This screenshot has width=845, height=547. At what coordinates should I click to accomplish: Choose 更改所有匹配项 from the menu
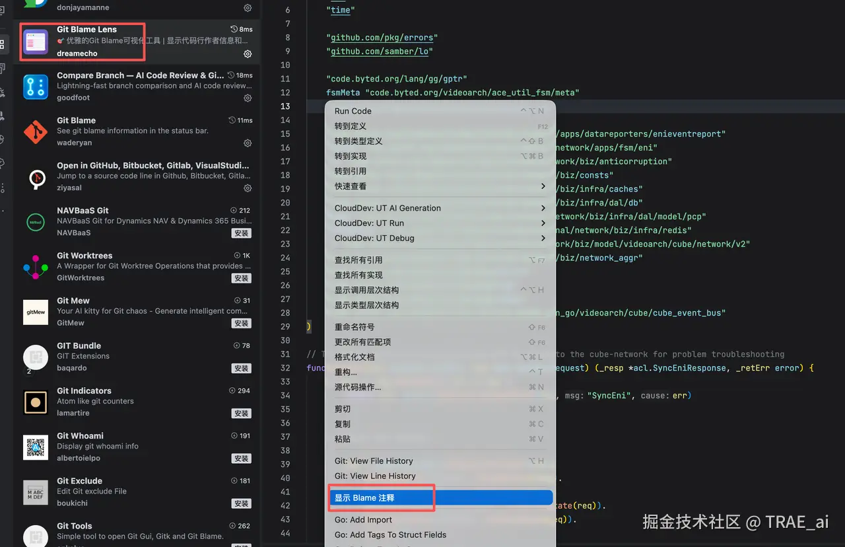click(x=440, y=342)
